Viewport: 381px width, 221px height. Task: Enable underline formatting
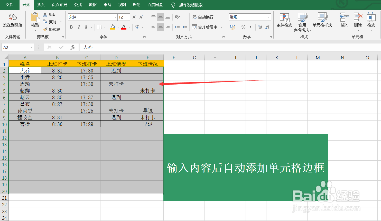pyautogui.click(x=86, y=27)
